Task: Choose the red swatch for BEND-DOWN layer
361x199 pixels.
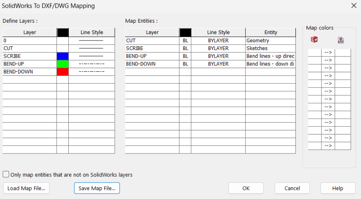Action: point(62,71)
